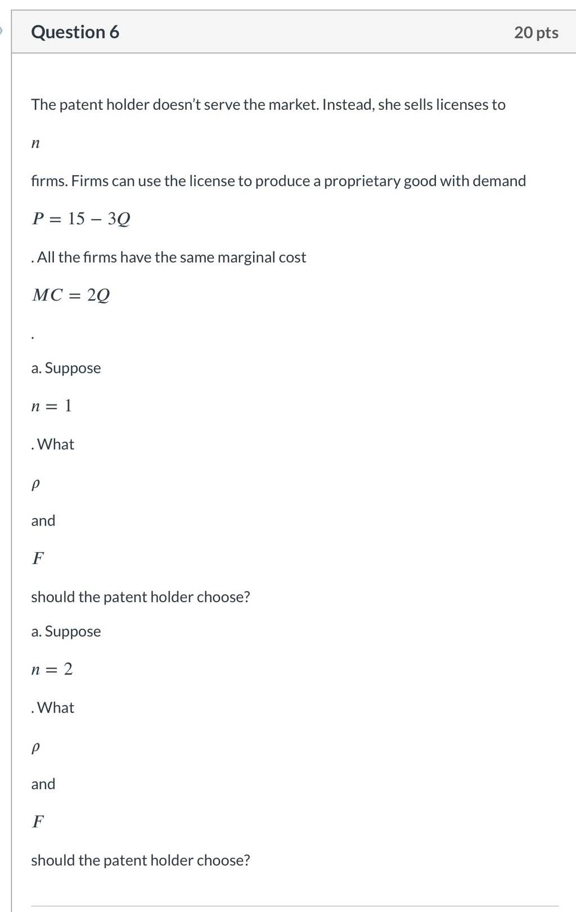
Task: Click the first 'a. Suppose' line
Action: click(66, 368)
